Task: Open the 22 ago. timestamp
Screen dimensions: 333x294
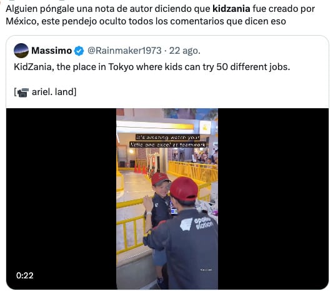Action: coord(184,51)
